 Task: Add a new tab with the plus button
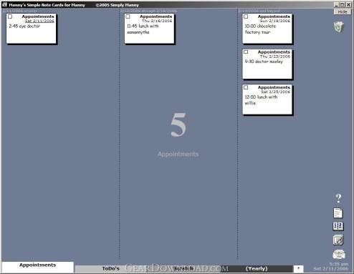298,269
